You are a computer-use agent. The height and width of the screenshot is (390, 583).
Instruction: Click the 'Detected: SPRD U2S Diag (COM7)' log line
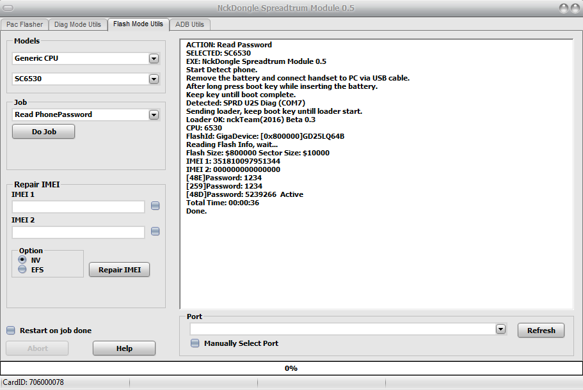[246, 103]
